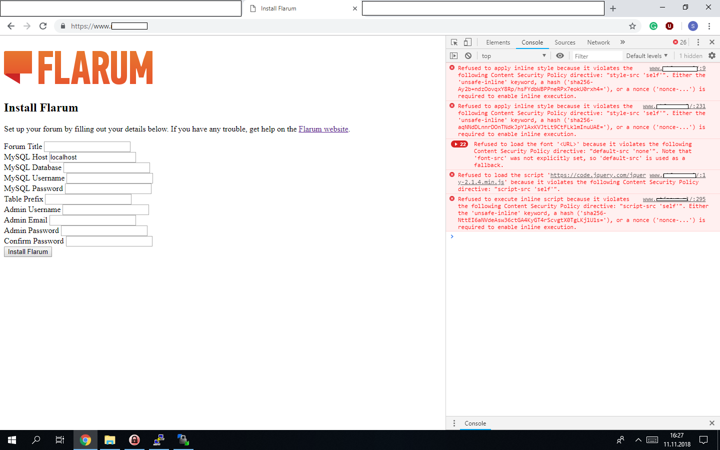Open the uBlock extension icon
The height and width of the screenshot is (450, 720).
(x=669, y=26)
